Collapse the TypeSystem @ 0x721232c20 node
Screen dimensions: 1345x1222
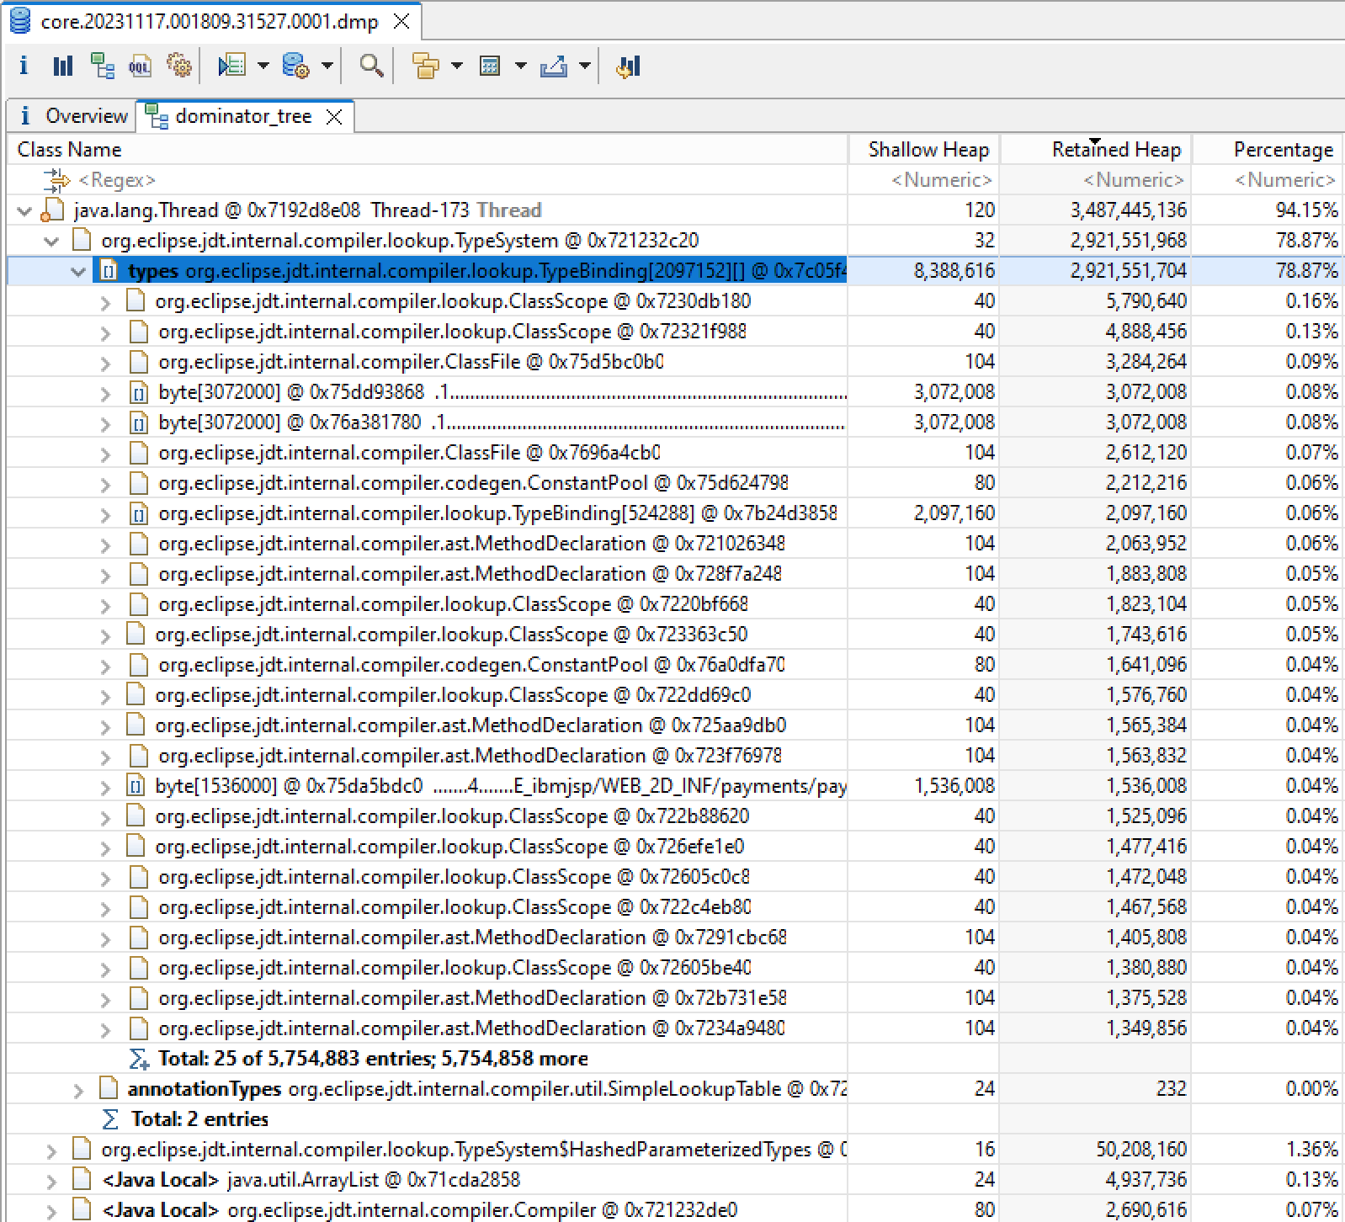(x=51, y=241)
